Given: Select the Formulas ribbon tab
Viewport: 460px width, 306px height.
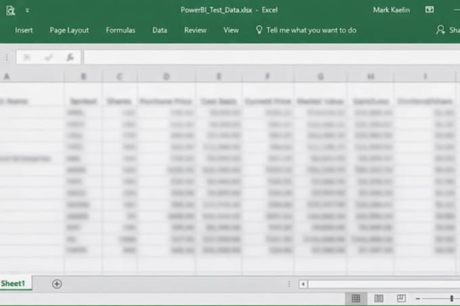Looking at the screenshot, I should [120, 30].
